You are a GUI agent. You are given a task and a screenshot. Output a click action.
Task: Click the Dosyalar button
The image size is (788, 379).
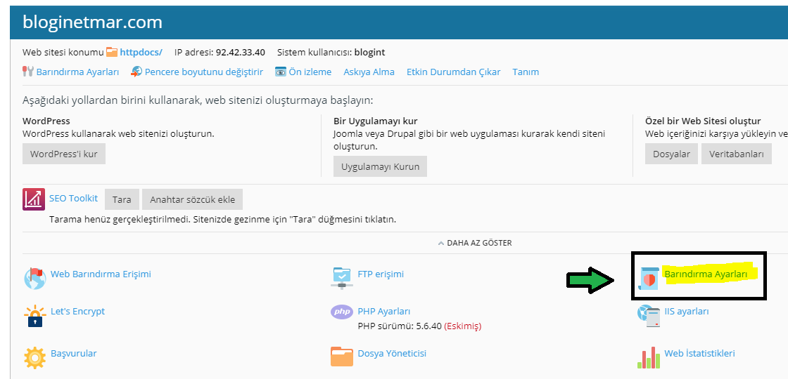click(x=671, y=154)
